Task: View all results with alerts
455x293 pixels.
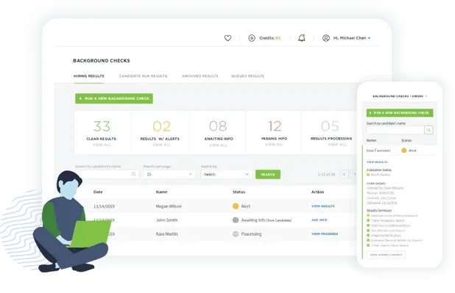Action: pos(161,145)
